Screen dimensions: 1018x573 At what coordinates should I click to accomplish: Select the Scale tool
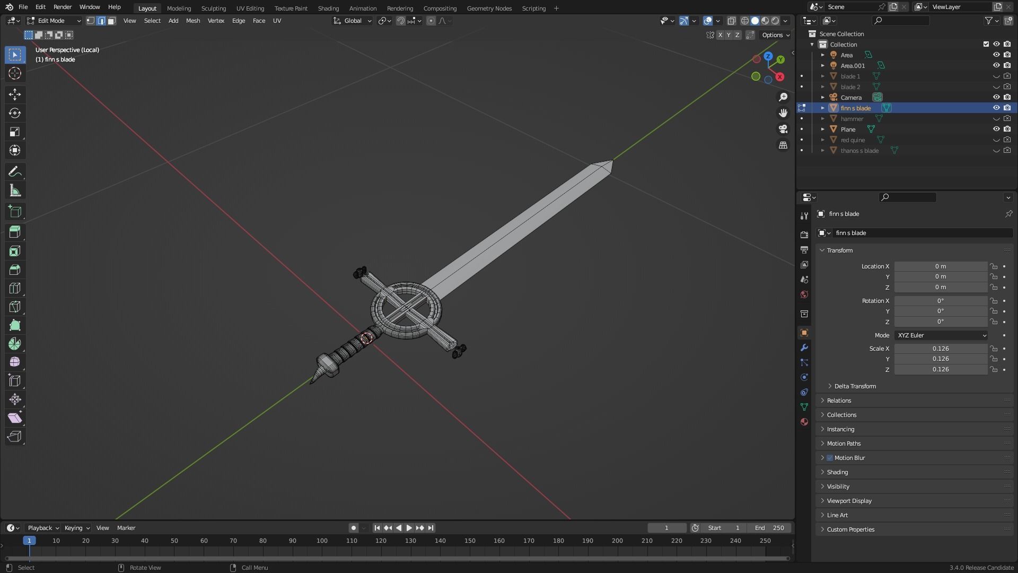point(15,132)
